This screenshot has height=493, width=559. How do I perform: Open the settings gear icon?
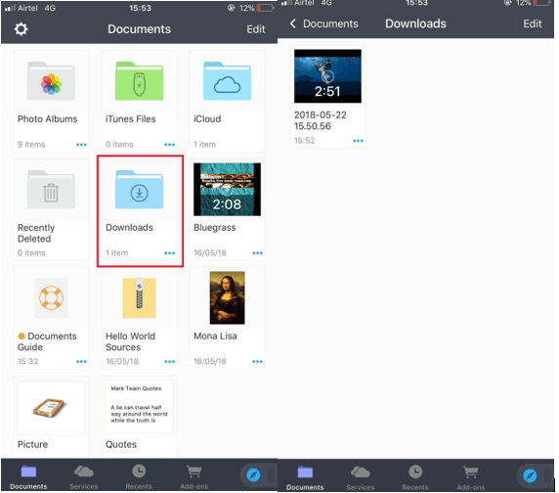click(x=21, y=29)
